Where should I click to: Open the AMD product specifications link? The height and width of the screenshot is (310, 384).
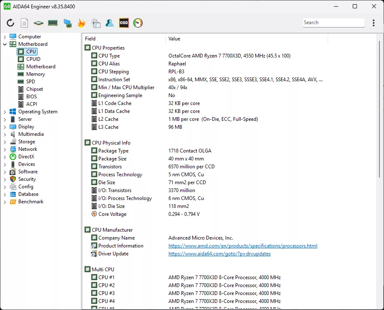click(243, 246)
